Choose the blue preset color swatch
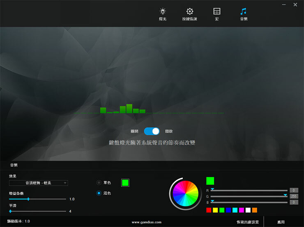The width and height of the screenshot is (304, 227). tap(228, 210)
